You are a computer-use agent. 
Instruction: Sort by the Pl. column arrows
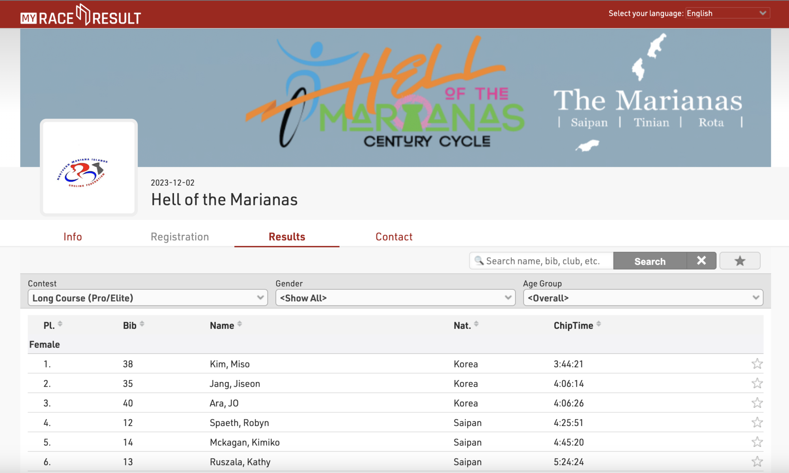[60, 324]
